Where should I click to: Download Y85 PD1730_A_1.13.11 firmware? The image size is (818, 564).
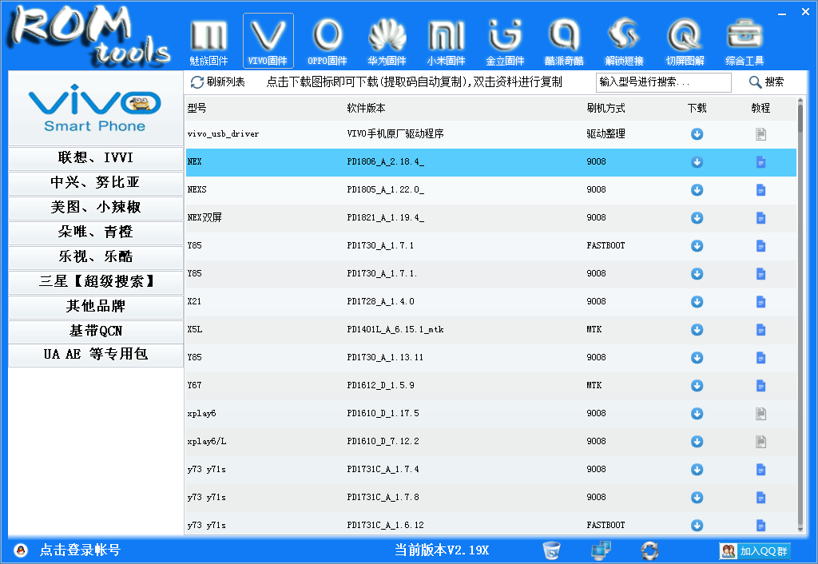pos(697,358)
